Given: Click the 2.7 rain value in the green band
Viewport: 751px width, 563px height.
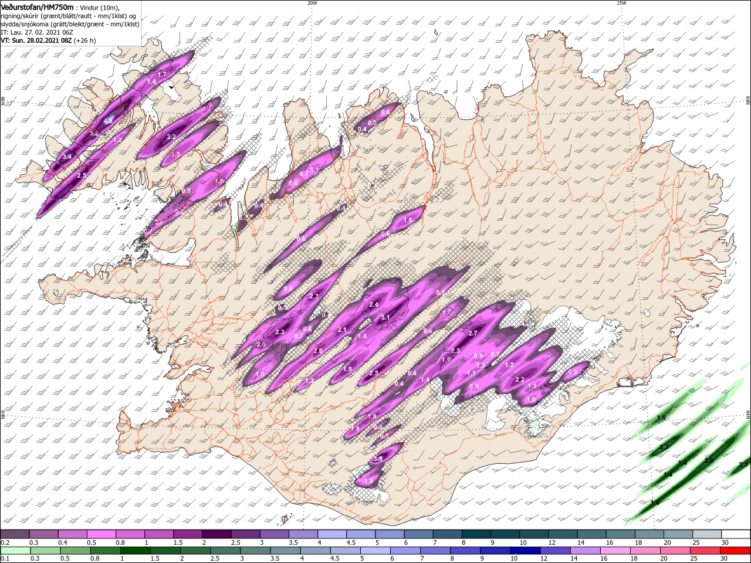Looking at the screenshot, I should [x=664, y=447].
